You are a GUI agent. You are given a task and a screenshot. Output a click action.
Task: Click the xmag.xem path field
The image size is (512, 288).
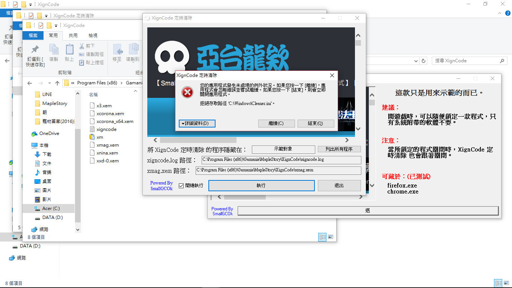point(278,170)
